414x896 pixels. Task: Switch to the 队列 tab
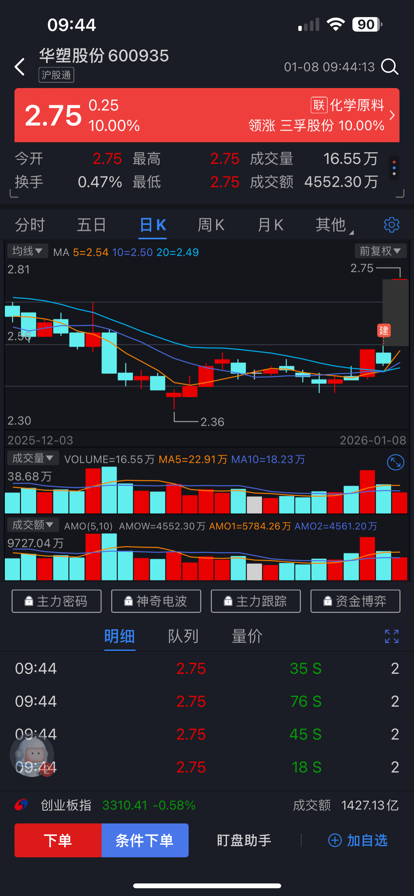click(x=183, y=636)
